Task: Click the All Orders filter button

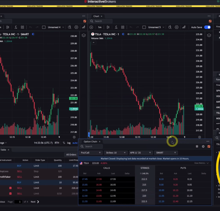Action: point(71,155)
